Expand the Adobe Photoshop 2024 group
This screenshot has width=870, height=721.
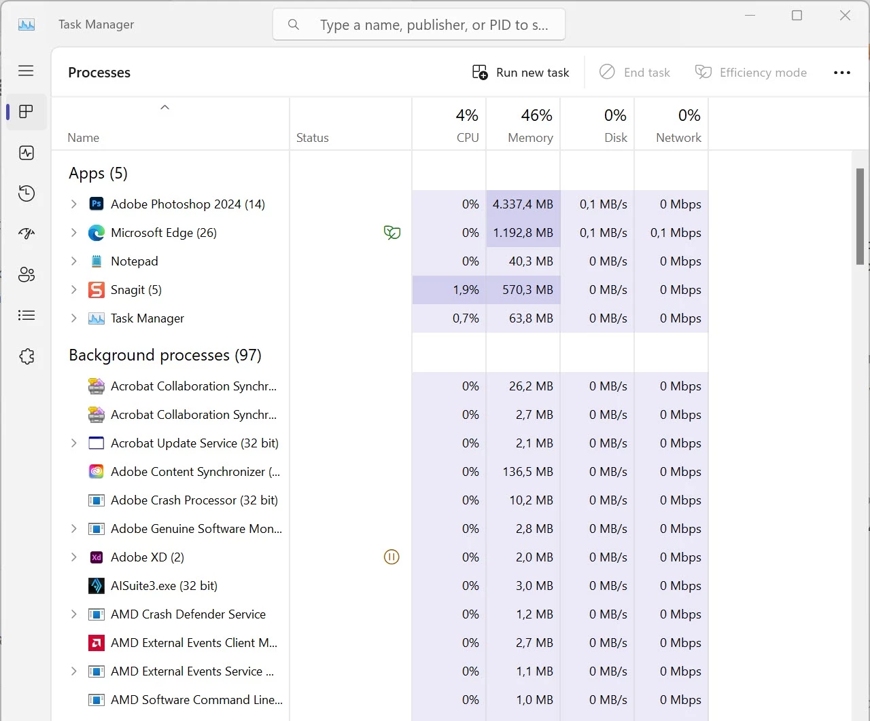pos(74,204)
